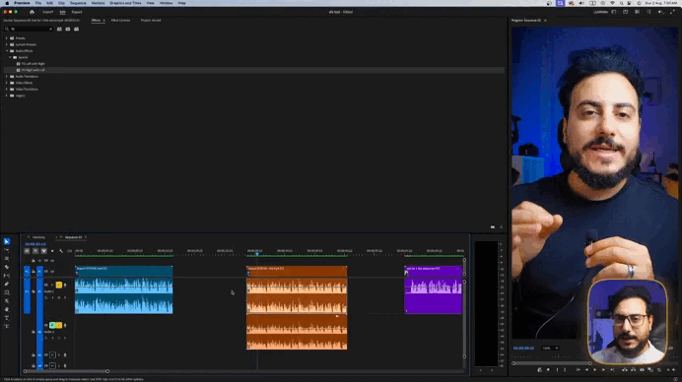
Task: Open Graphics and Titles menu
Action: pos(125,3)
